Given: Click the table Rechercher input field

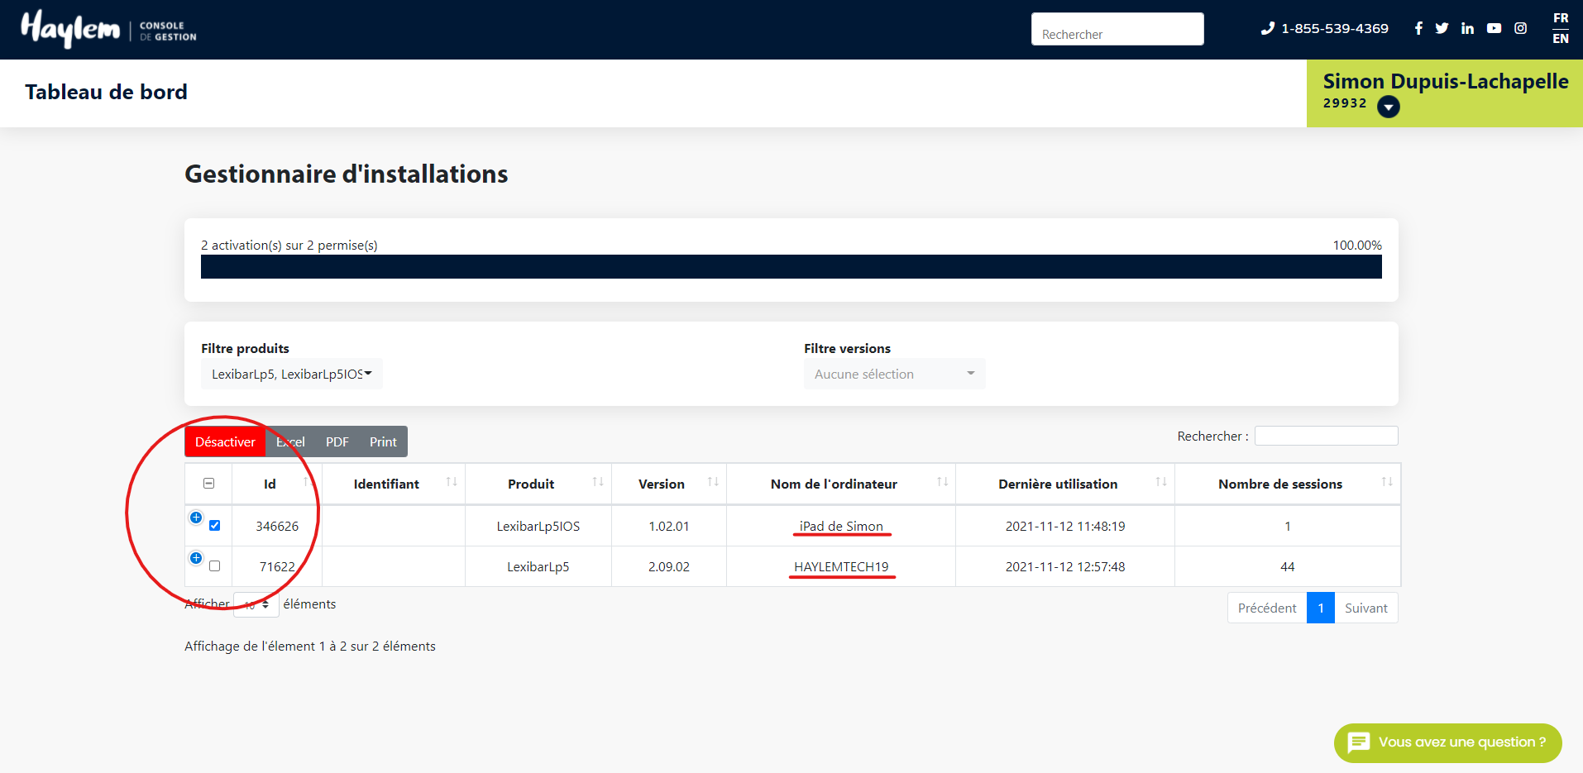Looking at the screenshot, I should pos(1326,436).
